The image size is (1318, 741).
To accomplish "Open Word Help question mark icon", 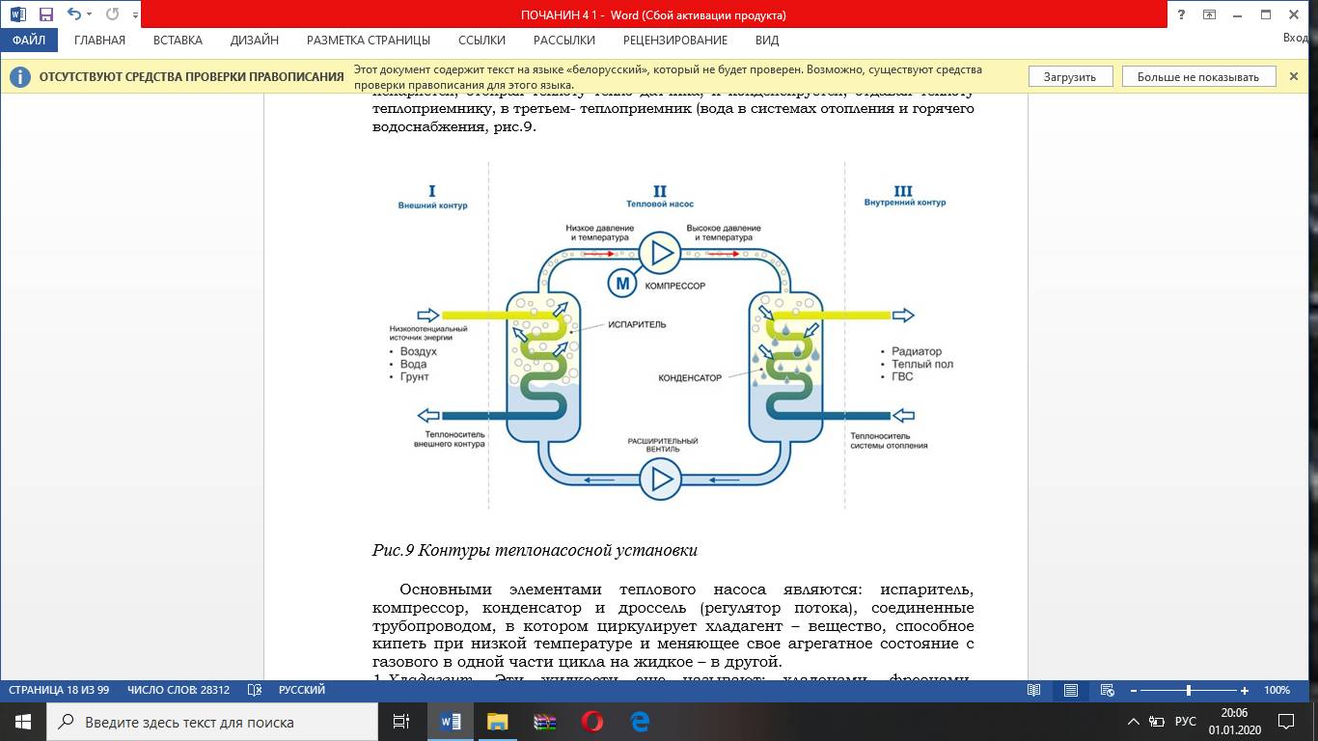I will tap(1181, 14).
